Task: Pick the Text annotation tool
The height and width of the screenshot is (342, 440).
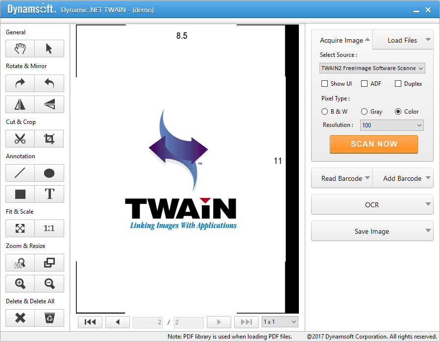Action: click(x=49, y=194)
